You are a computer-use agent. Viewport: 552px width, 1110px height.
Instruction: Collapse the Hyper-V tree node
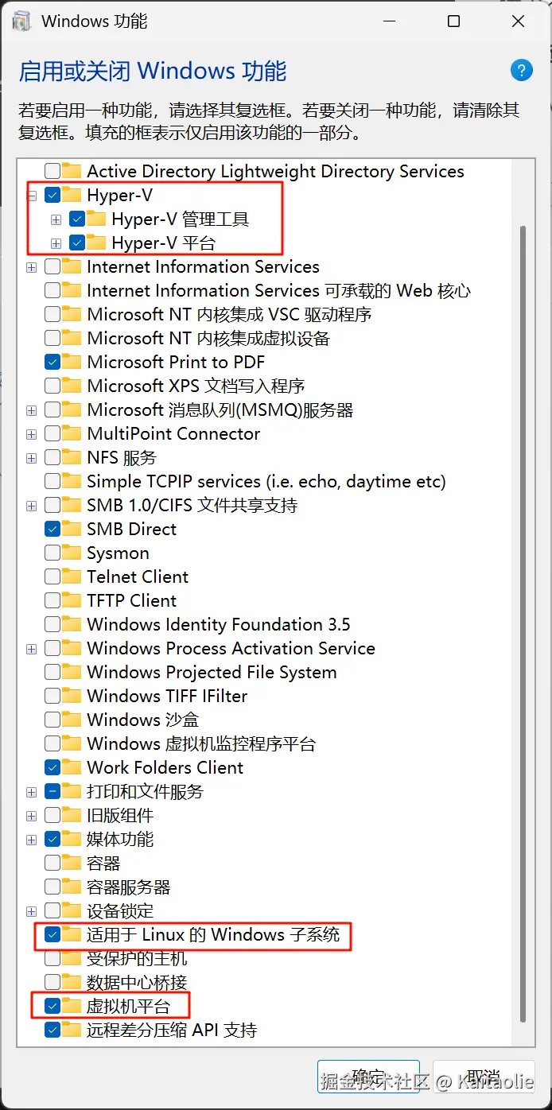32,196
